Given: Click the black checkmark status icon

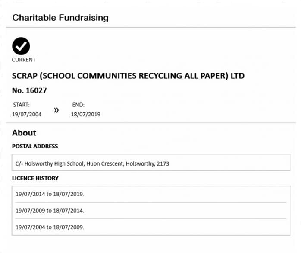Looking at the screenshot, I should (21, 46).
